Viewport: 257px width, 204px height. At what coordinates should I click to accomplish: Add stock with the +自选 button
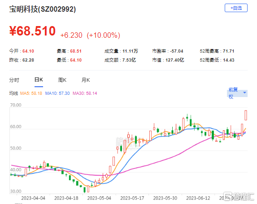(236, 8)
